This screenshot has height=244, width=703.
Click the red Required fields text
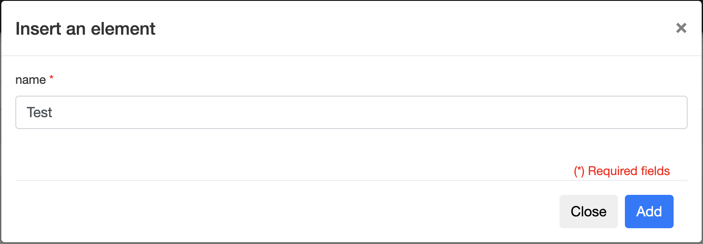(621, 171)
